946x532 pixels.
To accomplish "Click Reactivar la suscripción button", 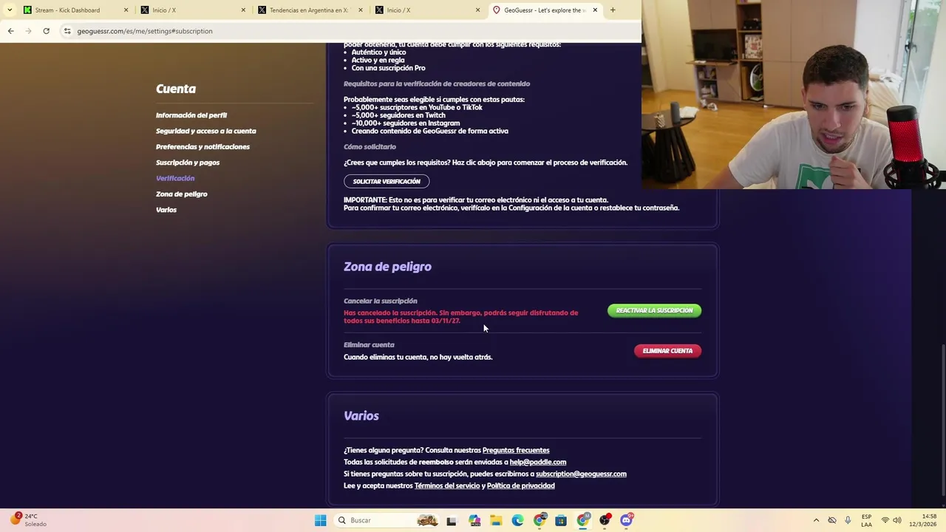I will click(x=654, y=310).
